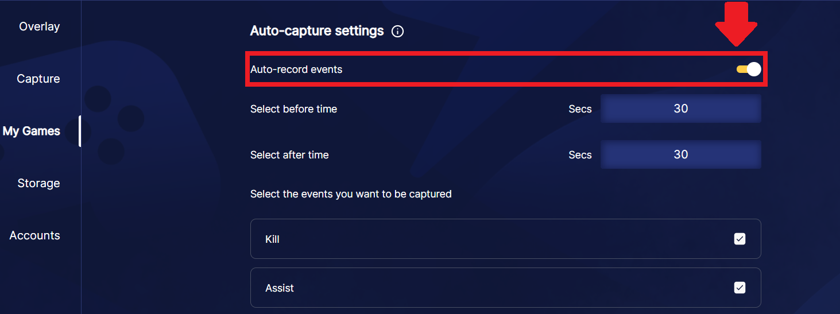The height and width of the screenshot is (314, 840).
Task: Go to the Storage tab
Action: pos(38,183)
